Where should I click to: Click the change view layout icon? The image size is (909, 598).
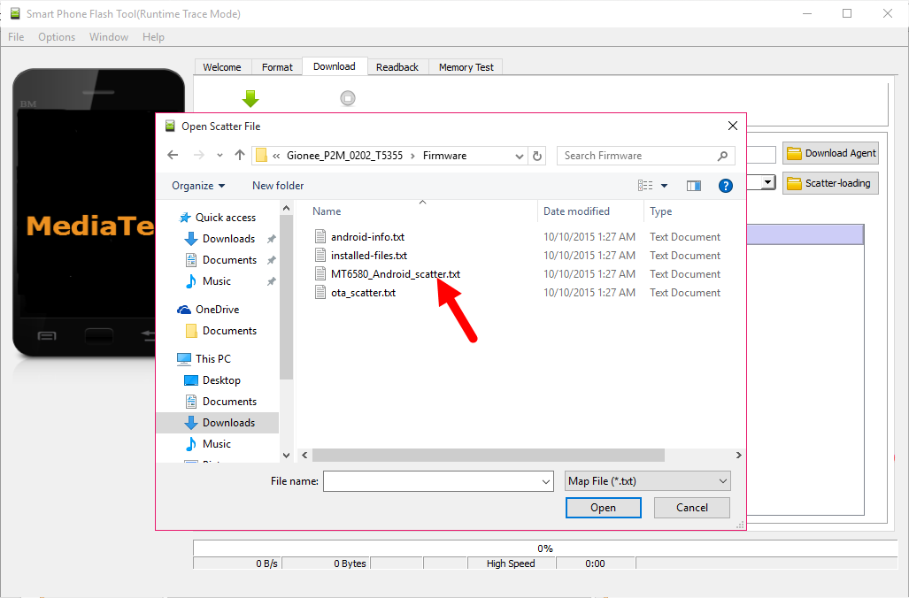point(646,186)
